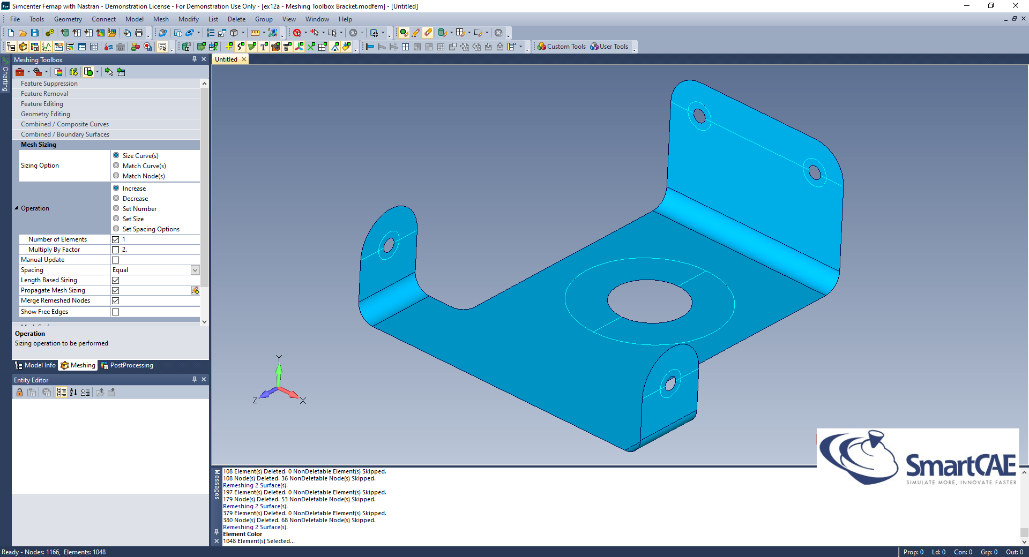Click the yellow plus create-point icon
The image size is (1029, 557).
click(x=229, y=47)
